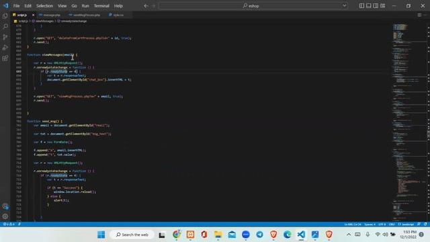The height and width of the screenshot is (242, 430).
Task: Open the Selection menu
Action: tap(44, 6)
